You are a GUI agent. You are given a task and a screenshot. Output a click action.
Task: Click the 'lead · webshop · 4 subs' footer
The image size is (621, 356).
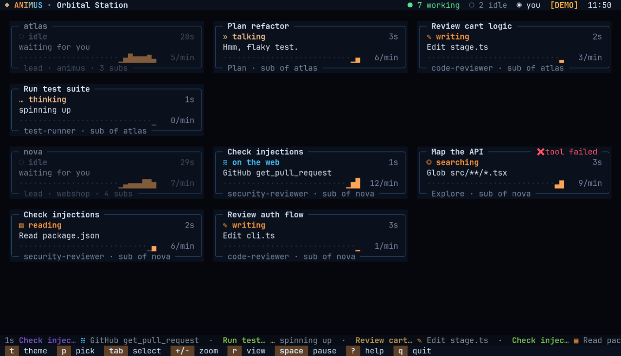click(x=78, y=194)
